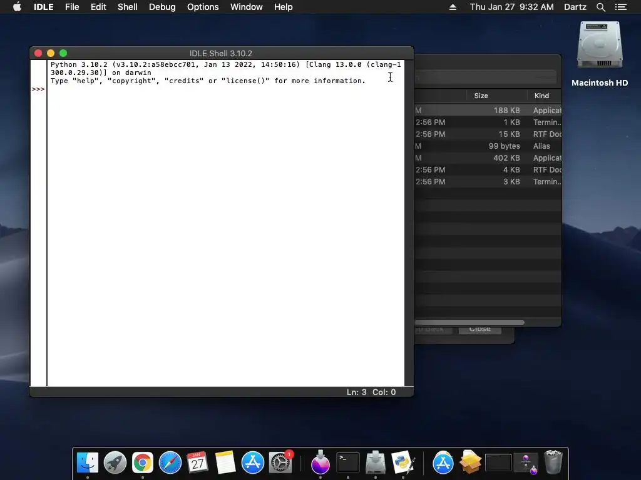Image resolution: width=641 pixels, height=480 pixels.
Task: Select the 1 KB Terminal row
Action: (488, 122)
